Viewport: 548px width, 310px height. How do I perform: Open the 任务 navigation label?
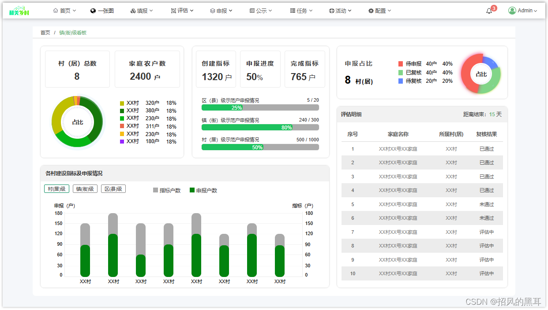click(302, 11)
